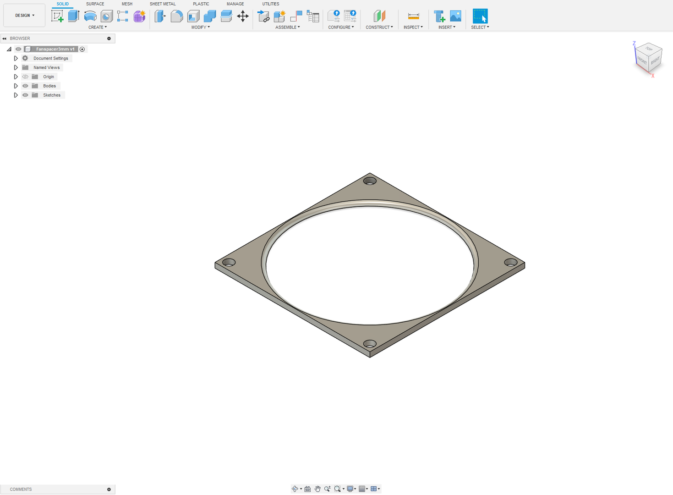Select the Revolve tool icon
Image resolution: width=673 pixels, height=495 pixels.
90,16
